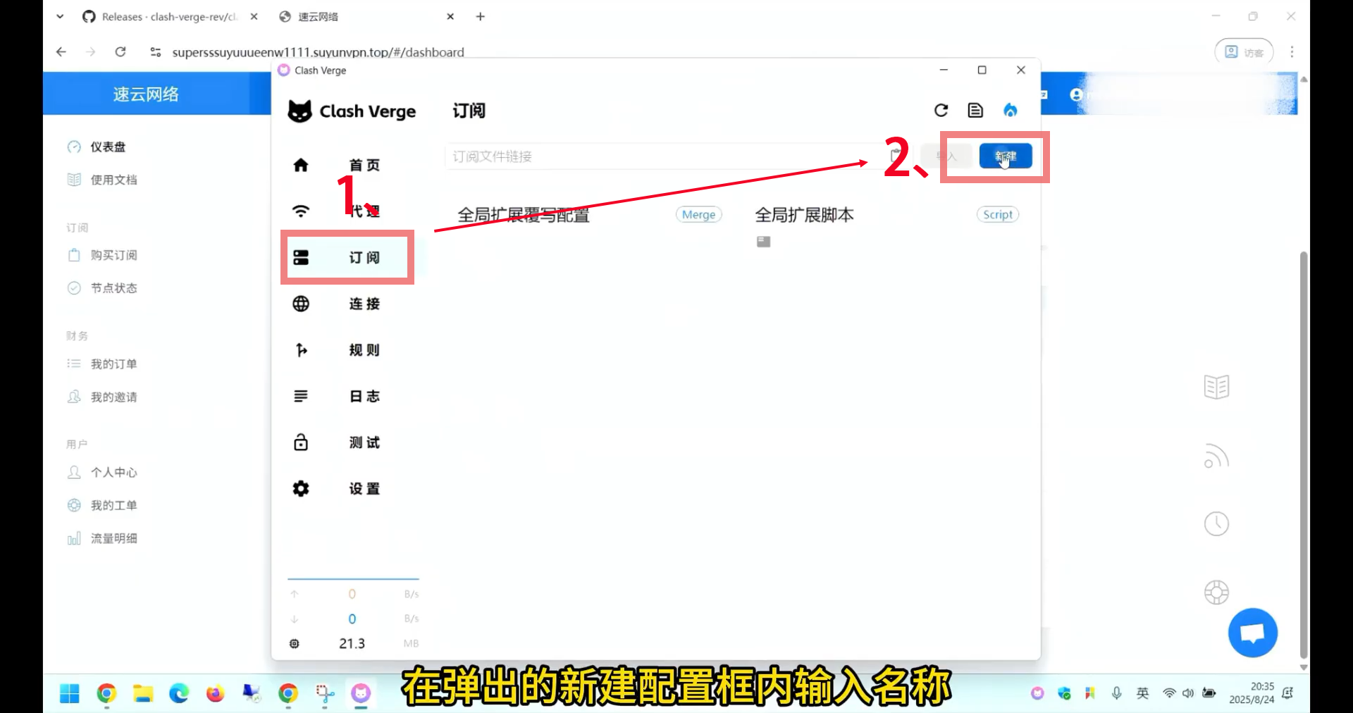Click the 速云网络 site title header
Viewport: 1353px width, 713px height.
[x=146, y=94]
